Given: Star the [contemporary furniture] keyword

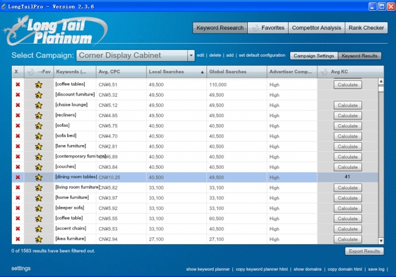Looking at the screenshot, I should [38, 156].
